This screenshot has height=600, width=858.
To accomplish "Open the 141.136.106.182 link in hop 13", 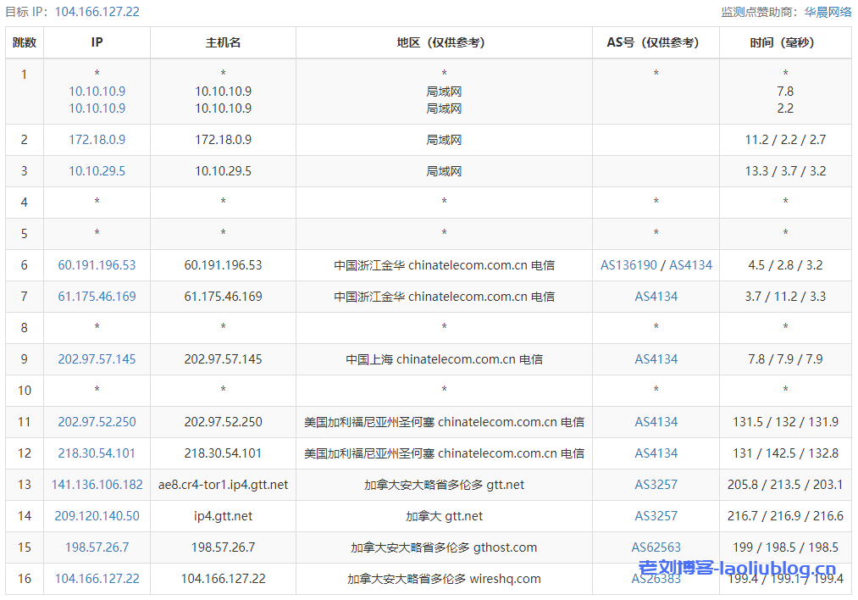I will (96, 484).
